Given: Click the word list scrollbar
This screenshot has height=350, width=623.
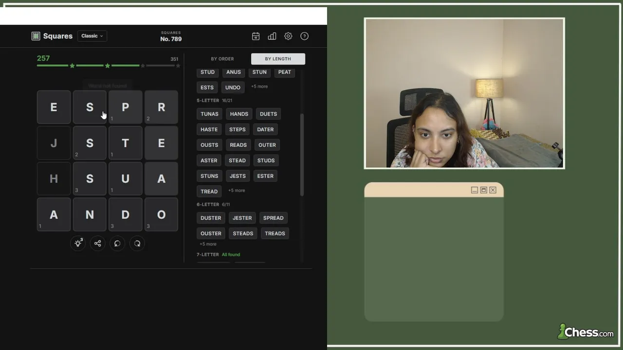Looking at the screenshot, I should 302,155.
